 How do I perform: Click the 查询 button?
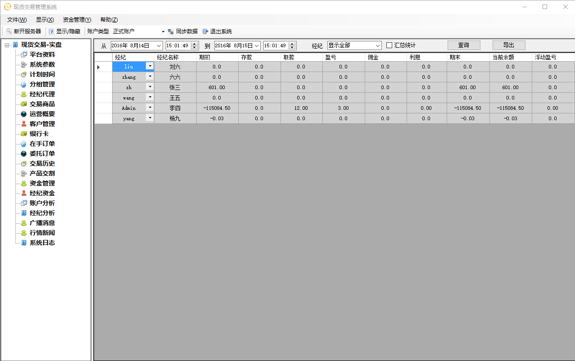464,45
